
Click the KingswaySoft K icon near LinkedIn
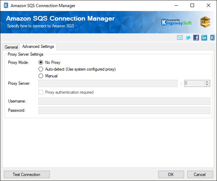click(x=212, y=38)
